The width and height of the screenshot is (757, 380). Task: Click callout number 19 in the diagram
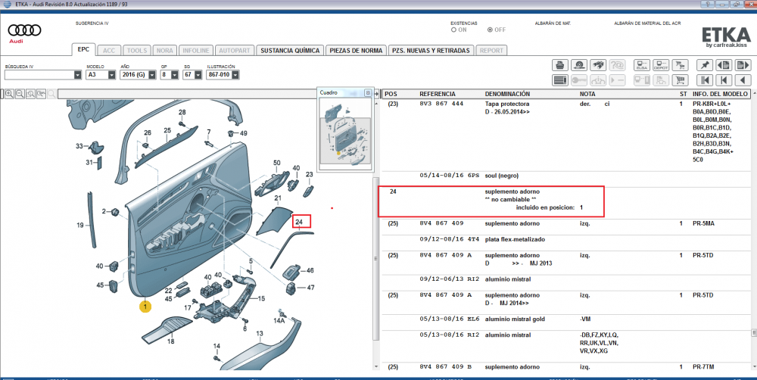click(80, 225)
